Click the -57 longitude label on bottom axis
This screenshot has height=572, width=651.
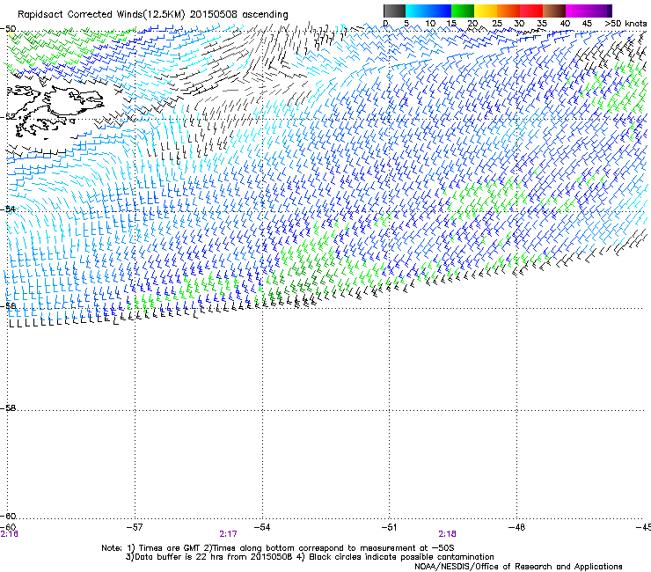pyautogui.click(x=135, y=527)
